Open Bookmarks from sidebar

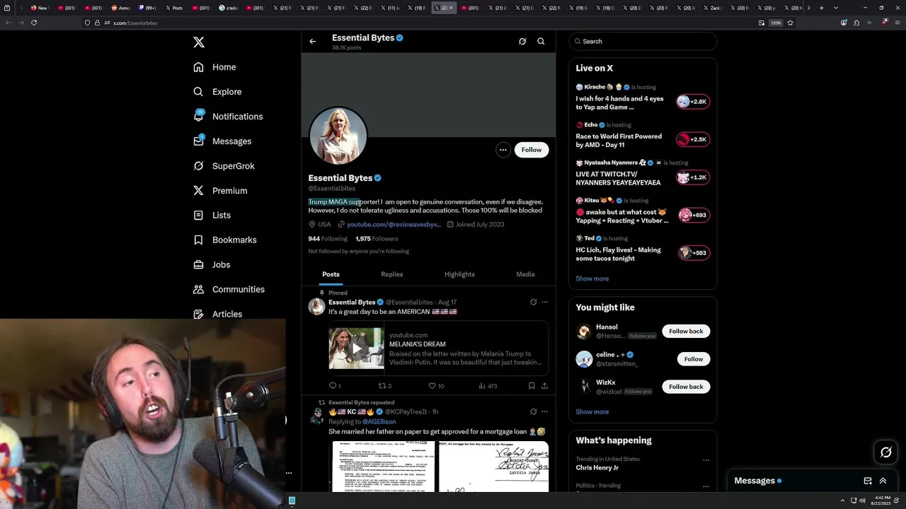[x=224, y=240]
